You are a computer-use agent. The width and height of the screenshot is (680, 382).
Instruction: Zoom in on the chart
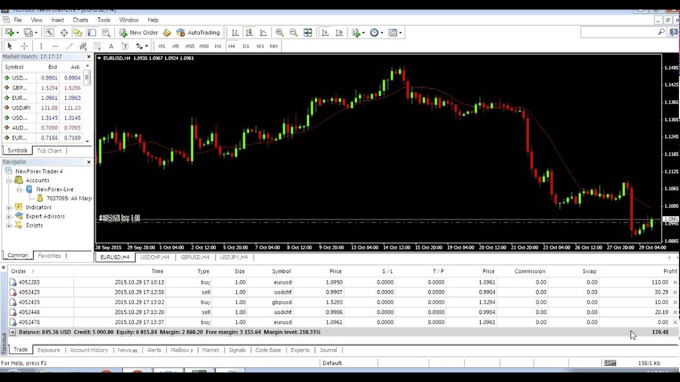pos(279,32)
